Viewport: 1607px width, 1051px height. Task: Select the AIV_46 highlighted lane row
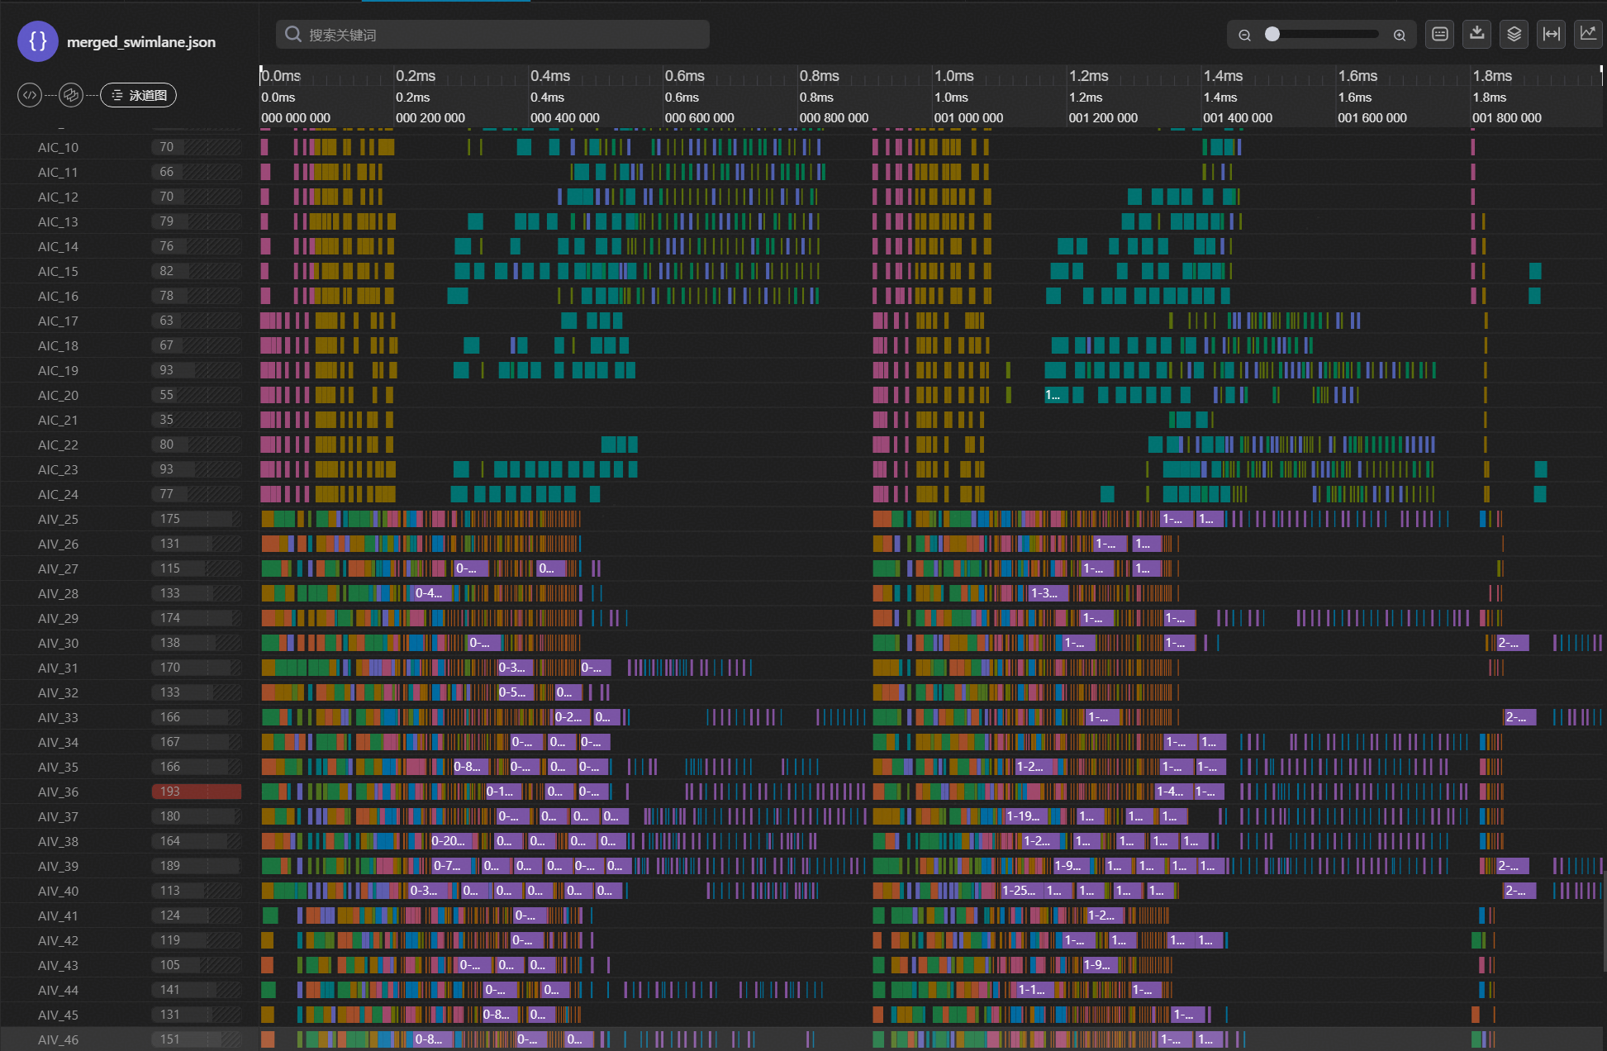pos(58,1039)
